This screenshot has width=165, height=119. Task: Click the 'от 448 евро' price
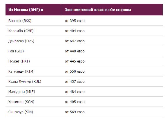[x=75, y=51]
